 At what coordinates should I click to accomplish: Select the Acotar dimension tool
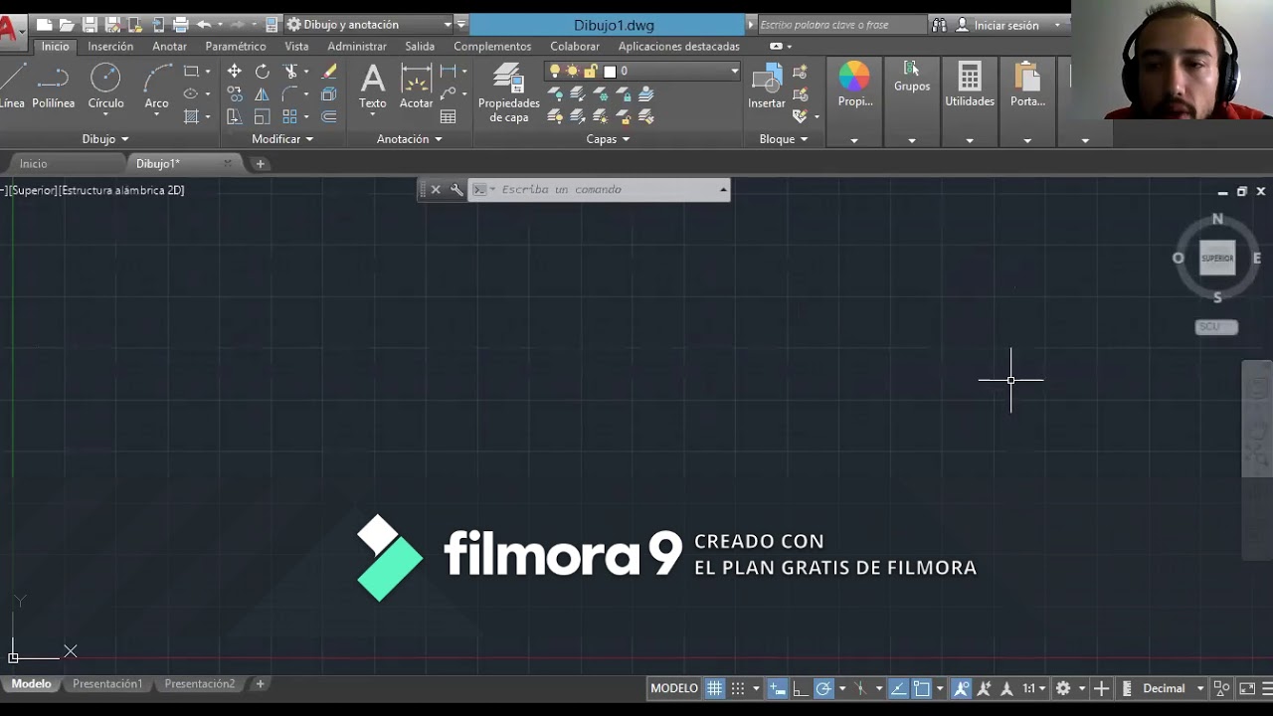coord(416,88)
